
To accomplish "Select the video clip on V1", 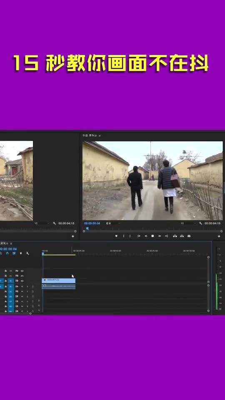I will [59, 280].
